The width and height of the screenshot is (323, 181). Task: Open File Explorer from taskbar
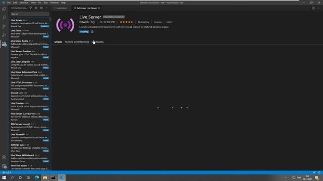(45, 177)
